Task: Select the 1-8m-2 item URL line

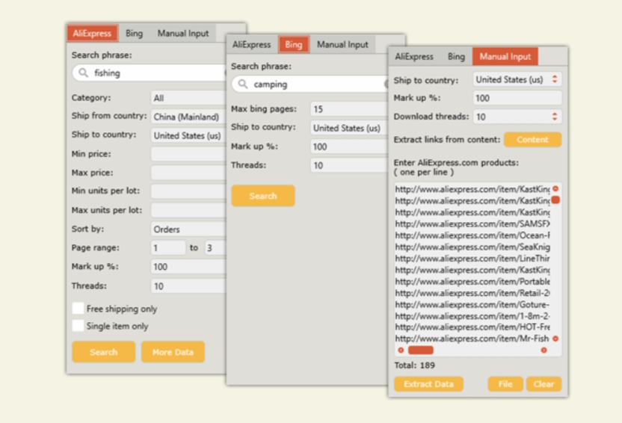Action: tap(472, 316)
